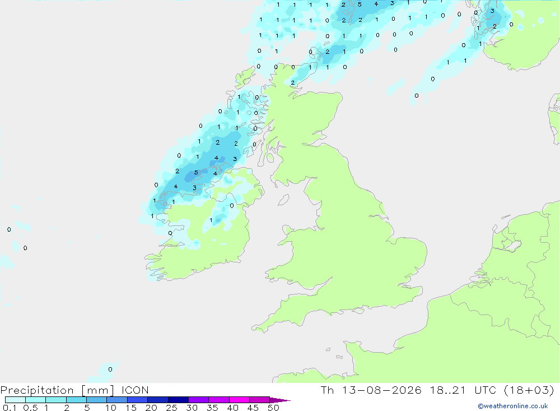Pick the 25–30 mm navy legend color

pyautogui.click(x=178, y=400)
